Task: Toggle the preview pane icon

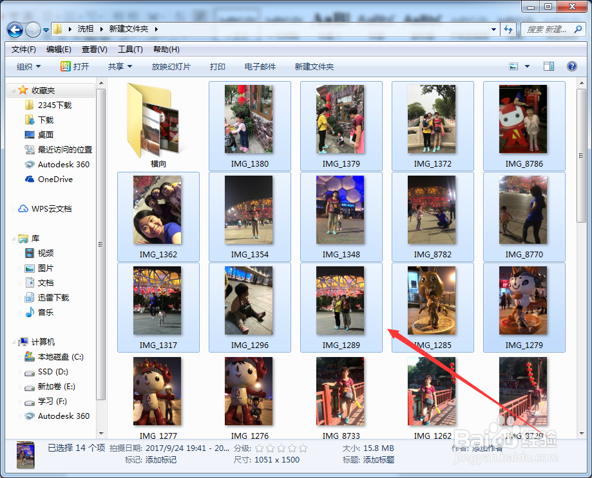Action: pyautogui.click(x=549, y=67)
